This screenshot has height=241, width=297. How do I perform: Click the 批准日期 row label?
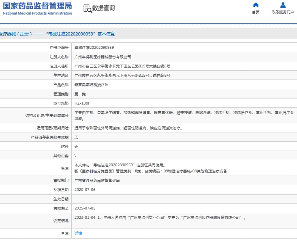pyautogui.click(x=61, y=190)
